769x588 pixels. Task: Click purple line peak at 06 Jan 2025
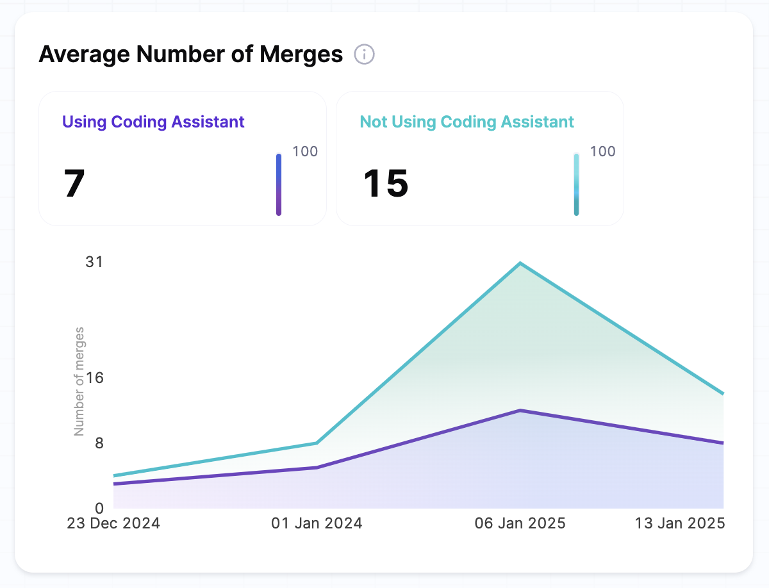pos(520,411)
